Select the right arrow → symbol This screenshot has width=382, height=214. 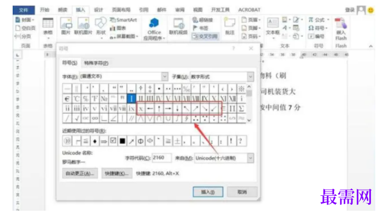click(x=168, y=109)
